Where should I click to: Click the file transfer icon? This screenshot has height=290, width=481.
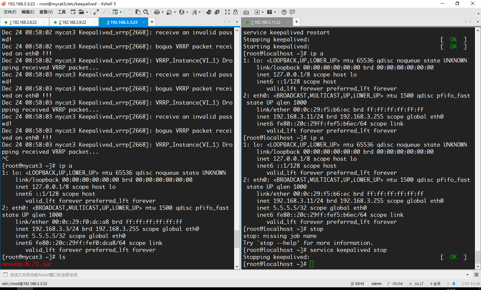click(169, 12)
